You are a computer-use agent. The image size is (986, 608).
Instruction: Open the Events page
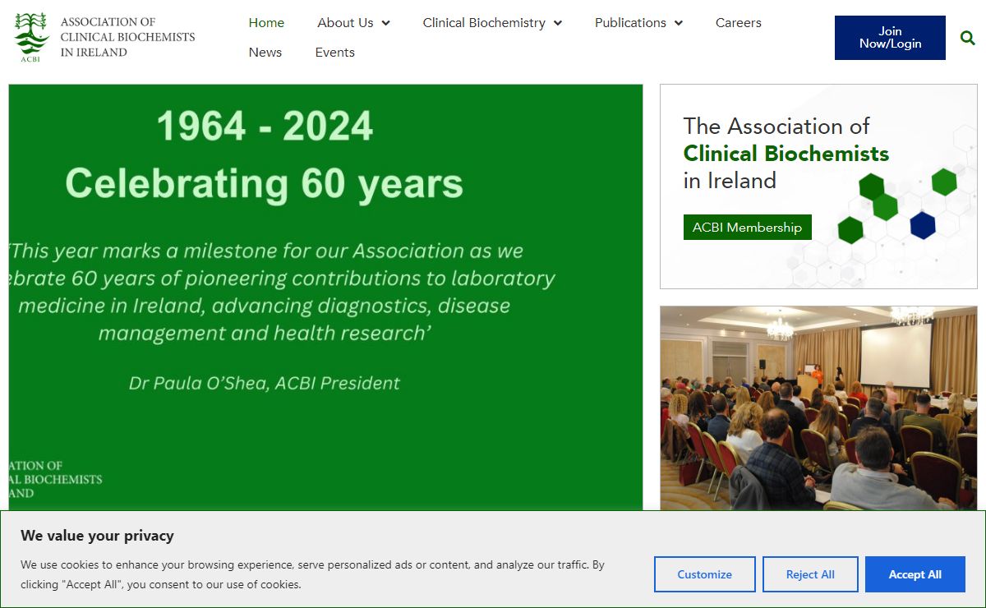(335, 53)
